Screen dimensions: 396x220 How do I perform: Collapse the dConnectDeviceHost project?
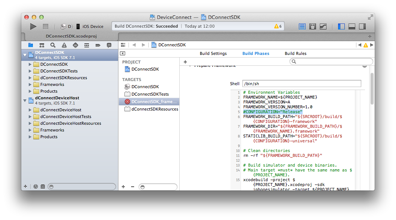click(x=25, y=100)
